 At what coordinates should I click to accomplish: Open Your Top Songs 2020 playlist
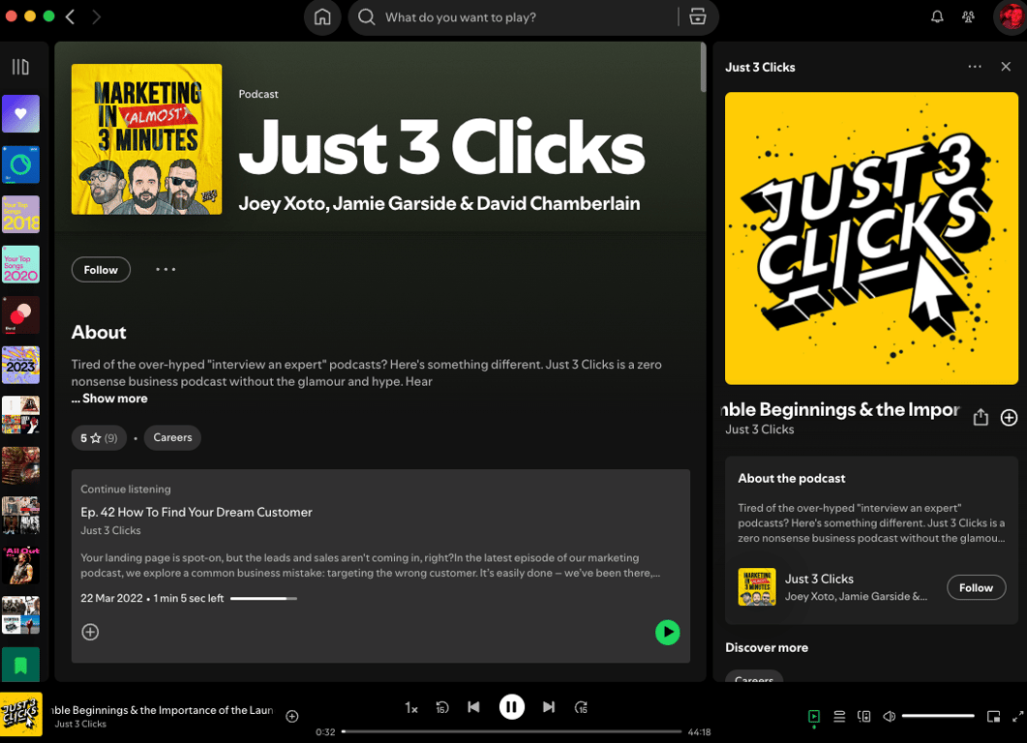click(x=20, y=264)
